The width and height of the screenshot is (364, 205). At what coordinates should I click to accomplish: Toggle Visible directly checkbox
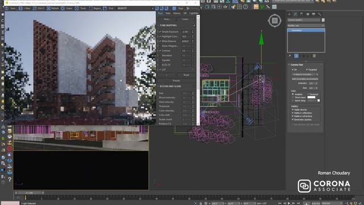coord(293,110)
